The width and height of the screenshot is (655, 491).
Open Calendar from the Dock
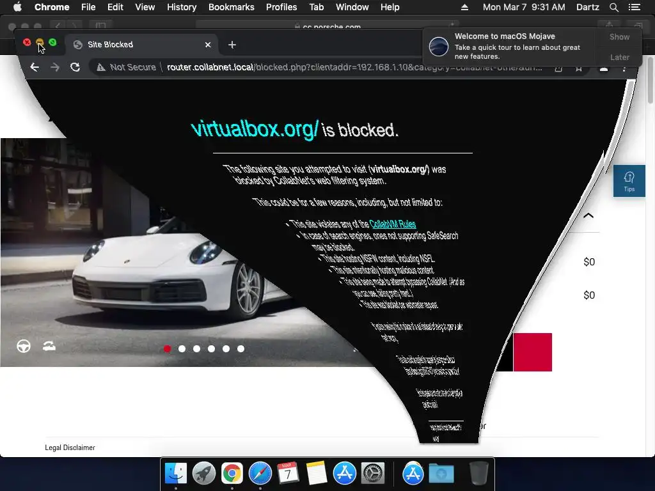(288, 474)
